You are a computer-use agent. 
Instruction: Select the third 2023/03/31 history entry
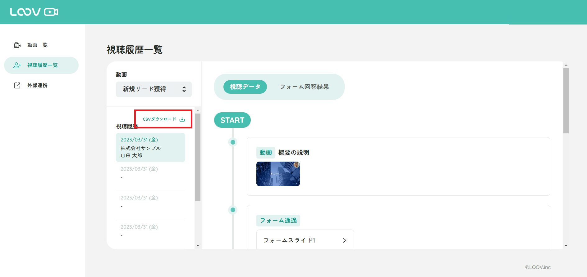coord(150,205)
